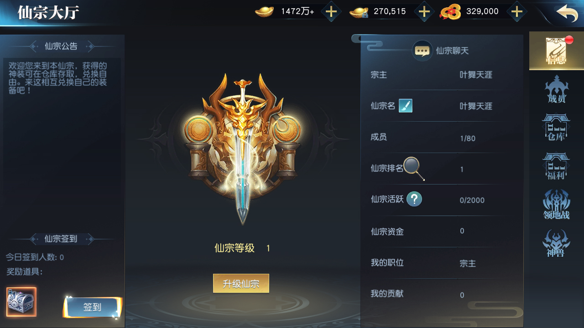Screen dimensions: 584x328
Task: View the silver treasure chest reward
Action: (x=21, y=302)
